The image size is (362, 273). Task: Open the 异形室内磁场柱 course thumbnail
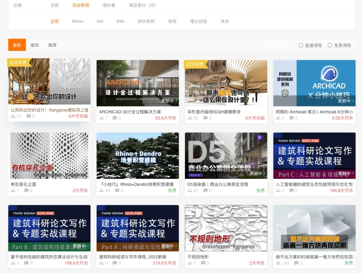tap(226, 83)
